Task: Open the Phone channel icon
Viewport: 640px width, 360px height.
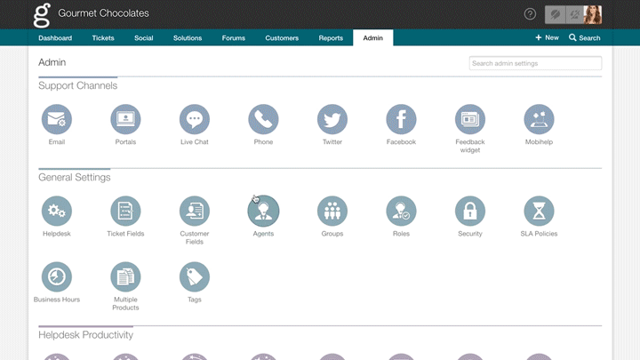Action: [x=263, y=119]
